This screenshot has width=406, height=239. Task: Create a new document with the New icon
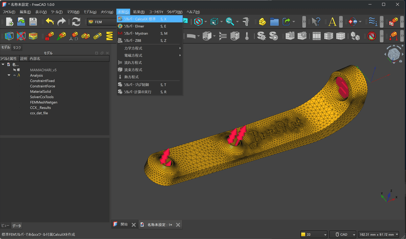pyautogui.click(x=9, y=22)
